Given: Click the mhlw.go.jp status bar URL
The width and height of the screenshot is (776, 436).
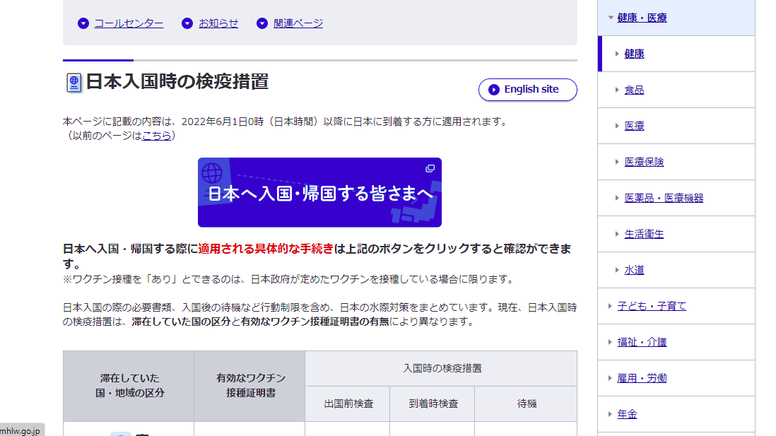Looking at the screenshot, I should pos(20,430).
